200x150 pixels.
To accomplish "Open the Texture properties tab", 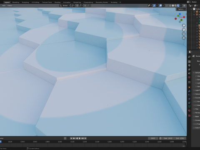I will coord(189,115).
